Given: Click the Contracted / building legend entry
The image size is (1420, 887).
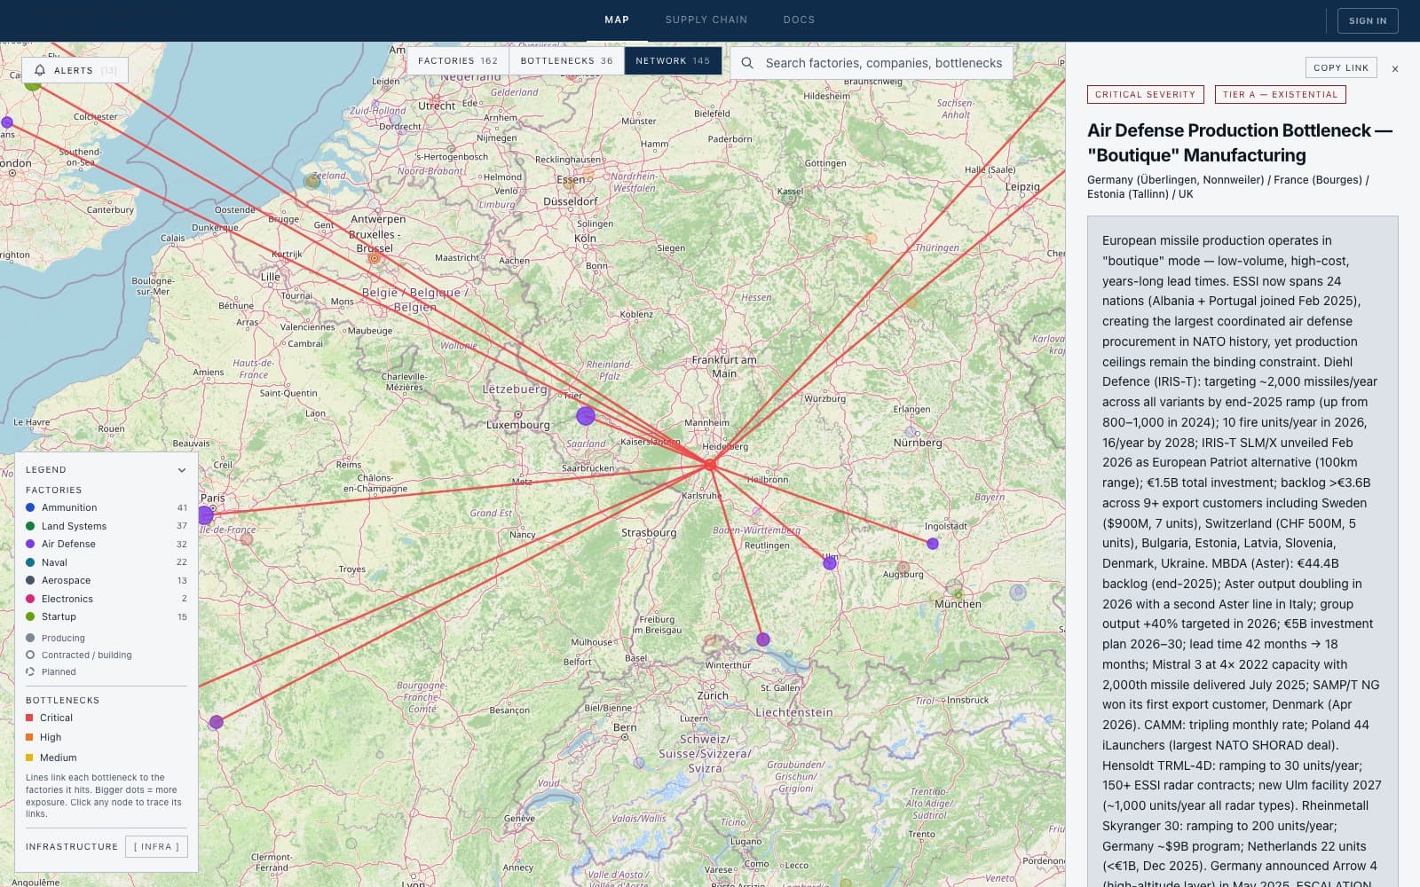Looking at the screenshot, I should [78, 655].
